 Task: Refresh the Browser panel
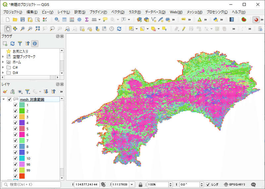pyautogui.click(x=13, y=43)
